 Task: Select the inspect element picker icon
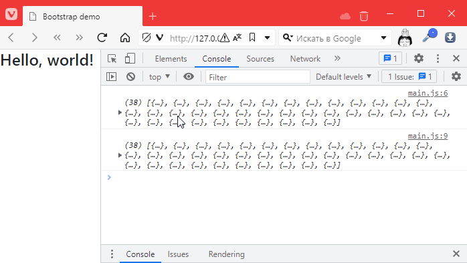(112, 59)
